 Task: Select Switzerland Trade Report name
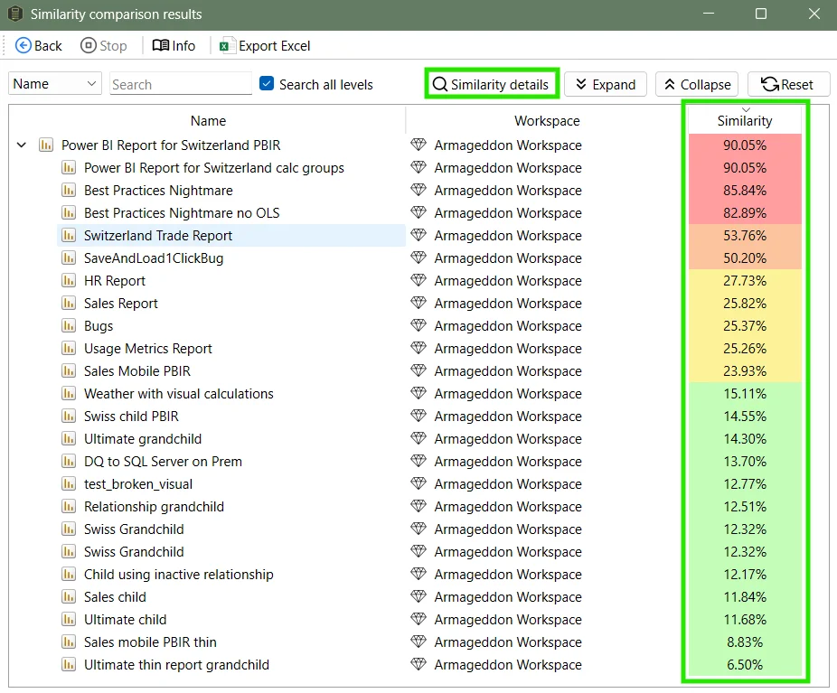click(x=158, y=235)
